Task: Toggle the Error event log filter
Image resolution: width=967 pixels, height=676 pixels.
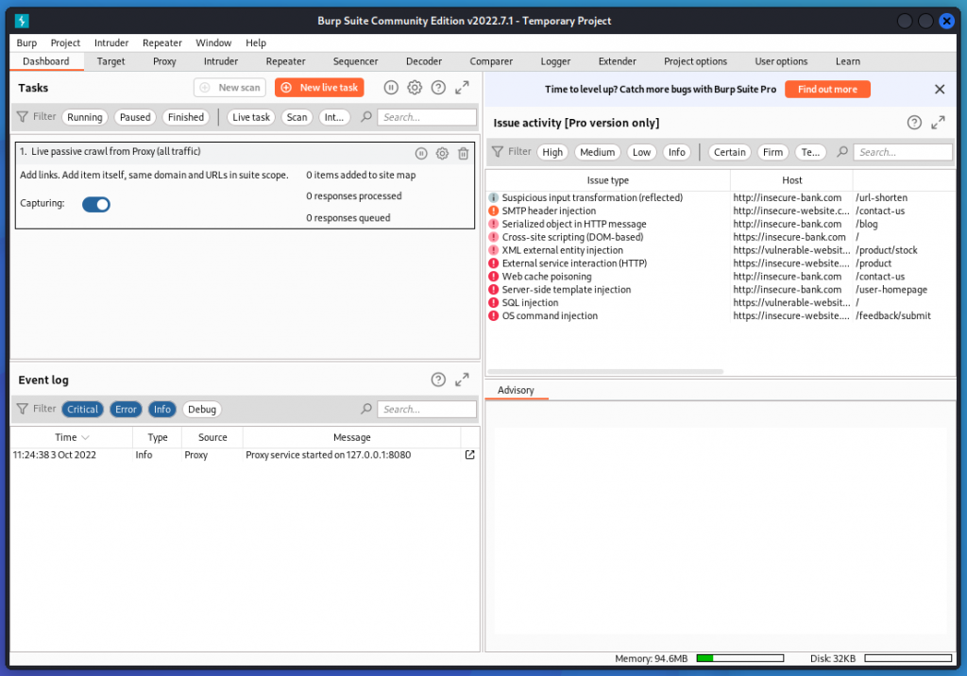Action: pos(126,410)
